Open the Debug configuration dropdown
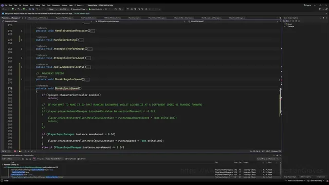The image size is (329, 185). (x=52, y=9)
